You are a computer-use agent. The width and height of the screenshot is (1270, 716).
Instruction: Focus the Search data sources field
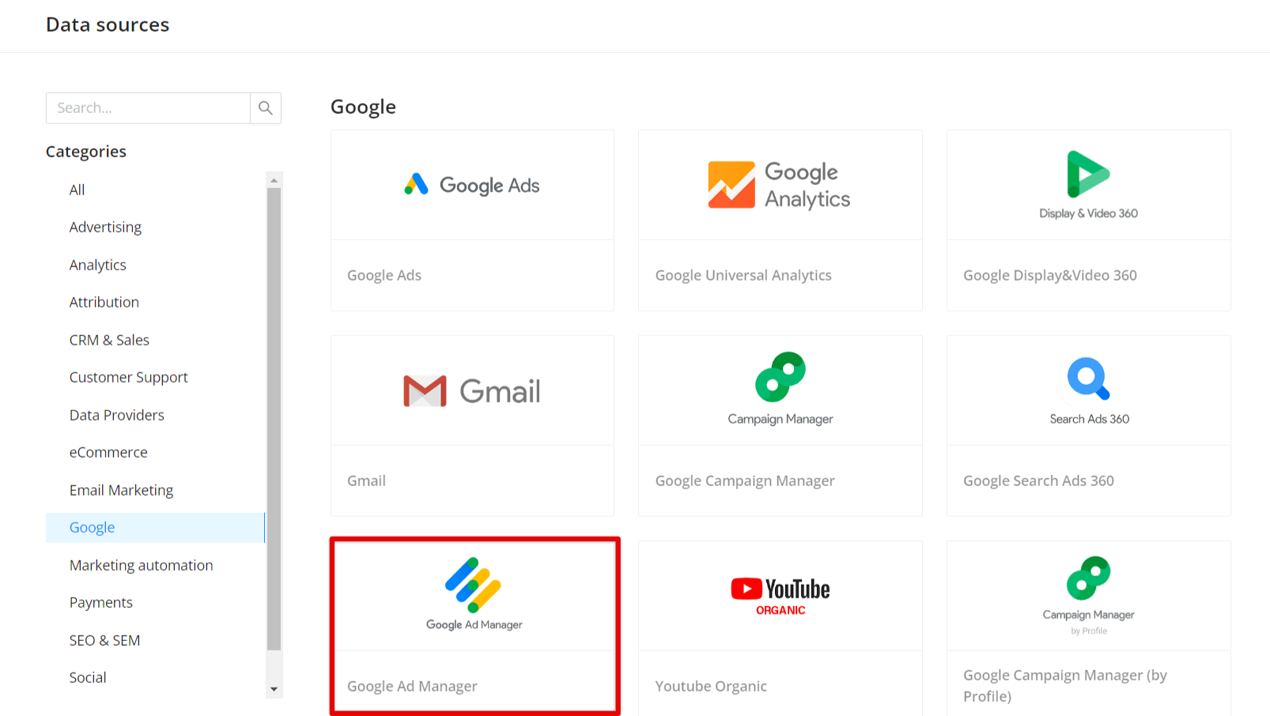coord(148,108)
